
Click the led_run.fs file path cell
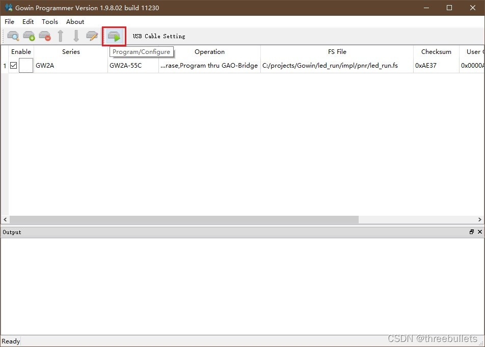pos(337,66)
